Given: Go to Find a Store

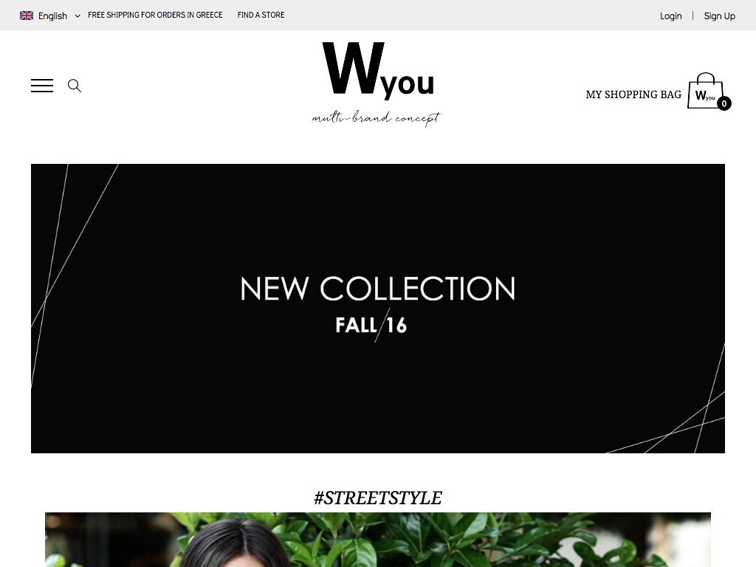Looking at the screenshot, I should tap(261, 15).
